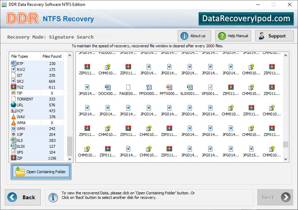Click the down arrow of recovered files scrollbar
This screenshot has width=298, height=210.
pyautogui.click(x=285, y=159)
